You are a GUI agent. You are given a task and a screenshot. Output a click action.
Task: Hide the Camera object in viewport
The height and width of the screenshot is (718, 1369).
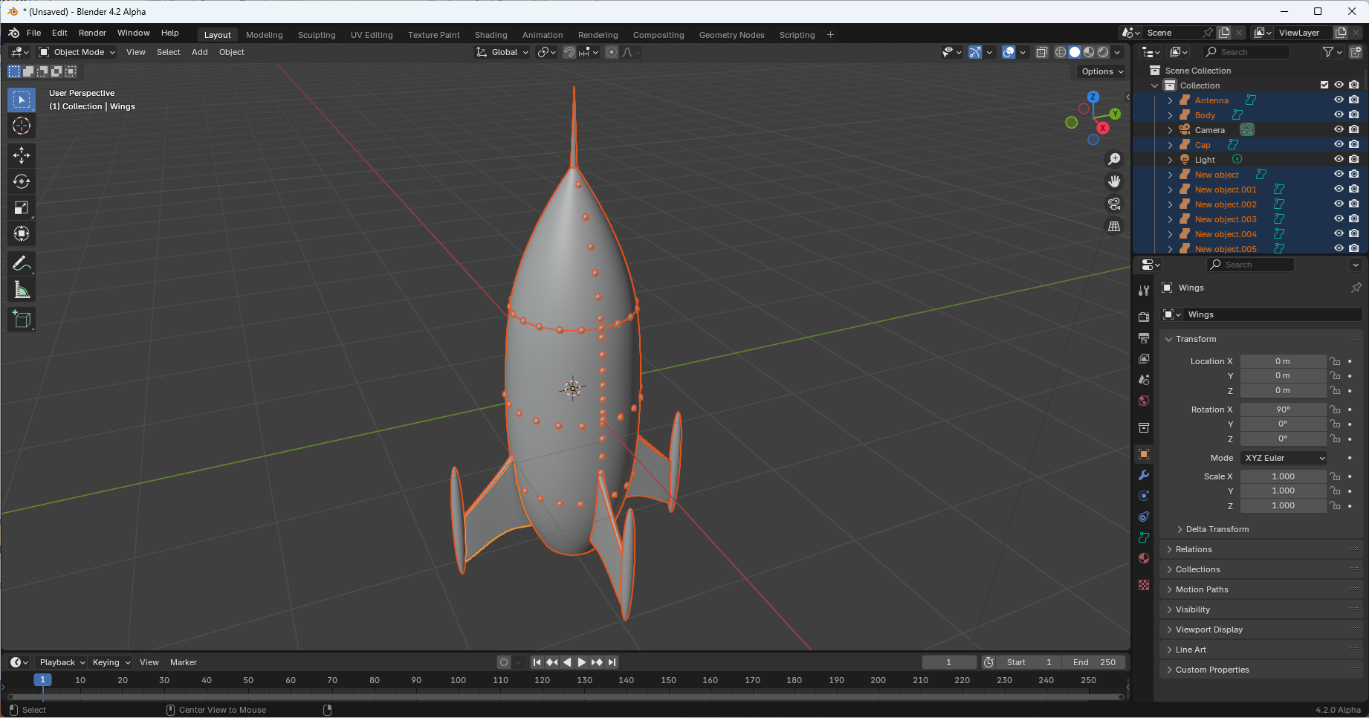pos(1339,129)
